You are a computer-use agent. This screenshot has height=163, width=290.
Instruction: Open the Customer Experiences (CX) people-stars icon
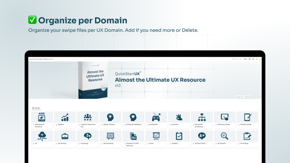tap(88, 117)
